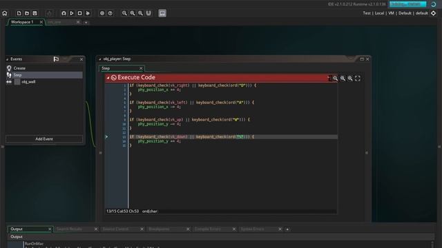Zoom out the code editor text
The image size is (442, 248).
pos(335,79)
